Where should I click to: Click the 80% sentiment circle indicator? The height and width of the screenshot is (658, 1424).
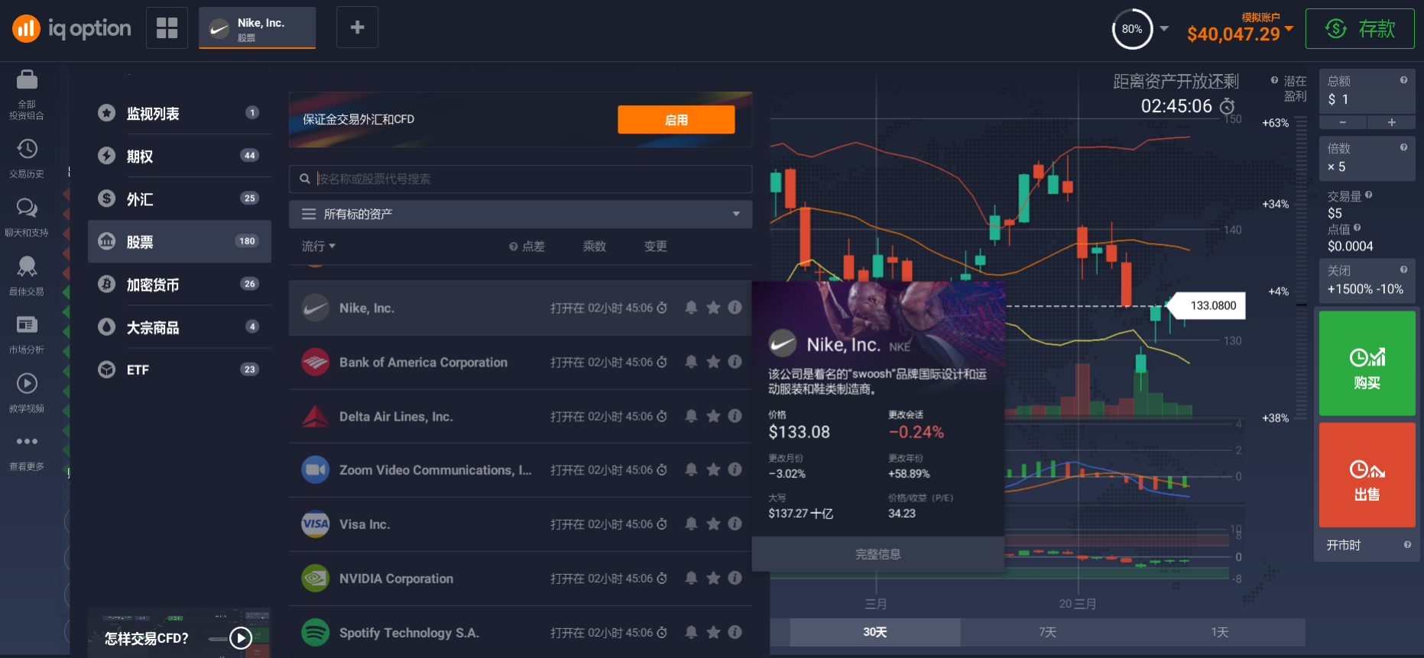pos(1132,29)
